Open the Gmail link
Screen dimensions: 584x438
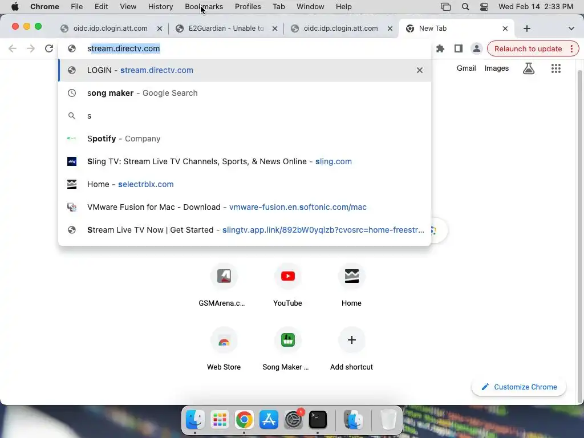click(467, 68)
